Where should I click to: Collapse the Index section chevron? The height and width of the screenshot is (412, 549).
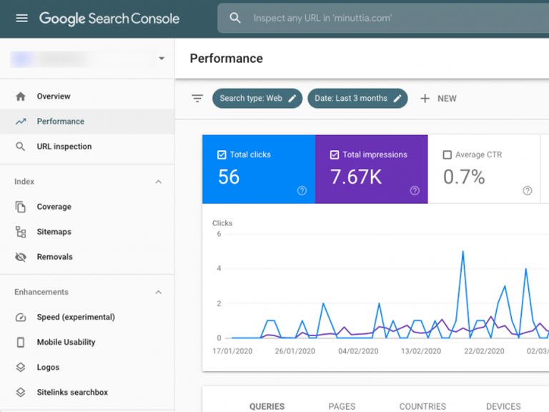coord(158,182)
